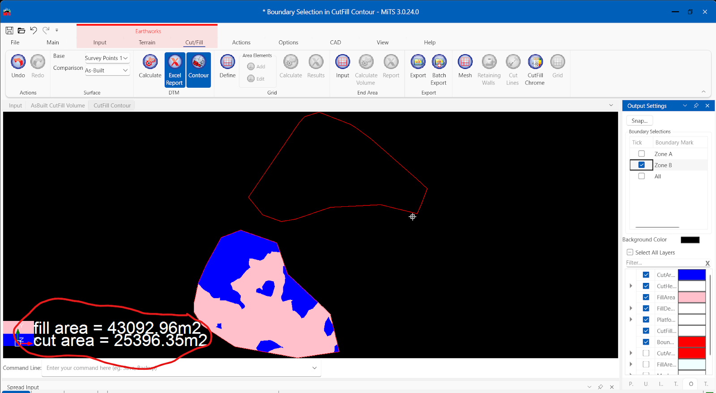Switch to the Main ribbon tab
Screen dimensions: 716x393
(53, 43)
